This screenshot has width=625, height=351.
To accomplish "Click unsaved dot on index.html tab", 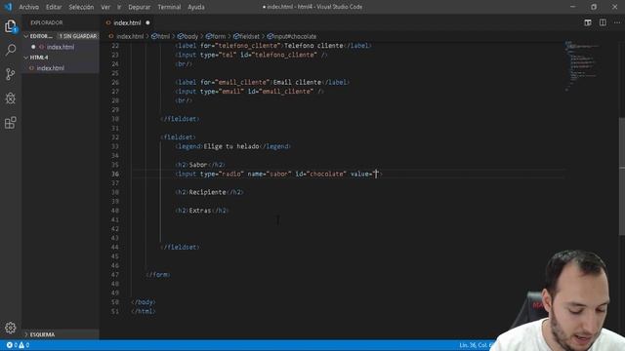I will coord(147,23).
